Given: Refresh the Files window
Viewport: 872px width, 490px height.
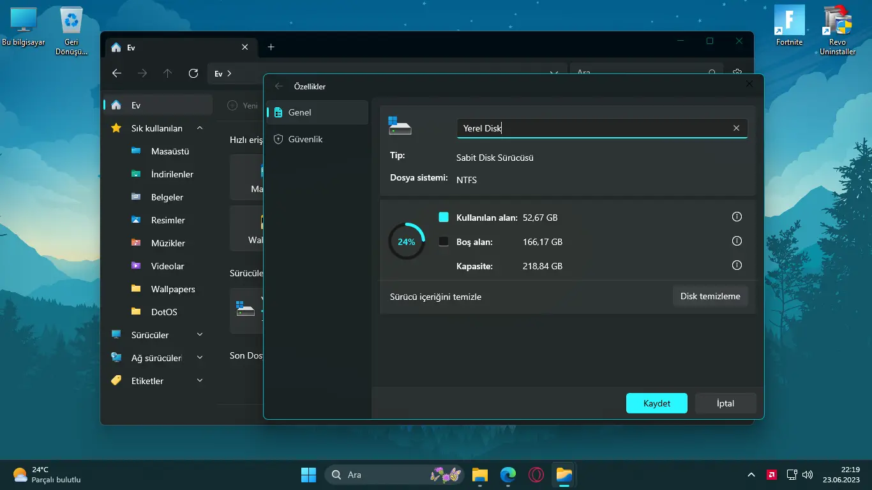Looking at the screenshot, I should coord(193,73).
